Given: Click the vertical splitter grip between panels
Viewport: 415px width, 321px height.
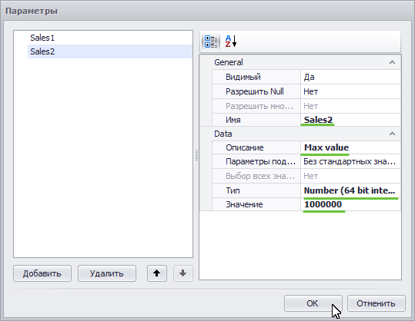Looking at the screenshot, I should [196, 155].
